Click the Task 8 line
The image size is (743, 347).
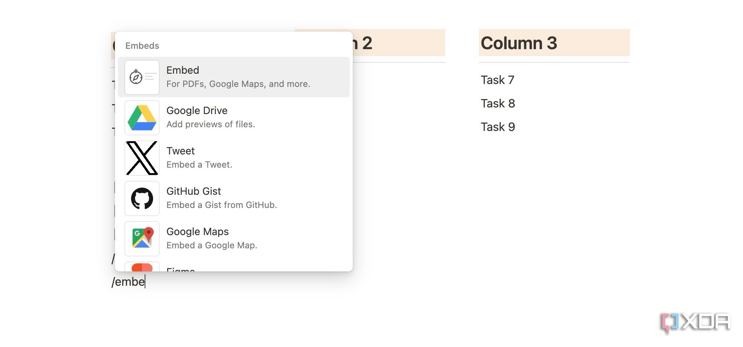pos(498,103)
